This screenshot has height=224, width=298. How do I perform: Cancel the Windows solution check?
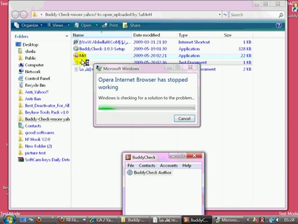click(184, 119)
